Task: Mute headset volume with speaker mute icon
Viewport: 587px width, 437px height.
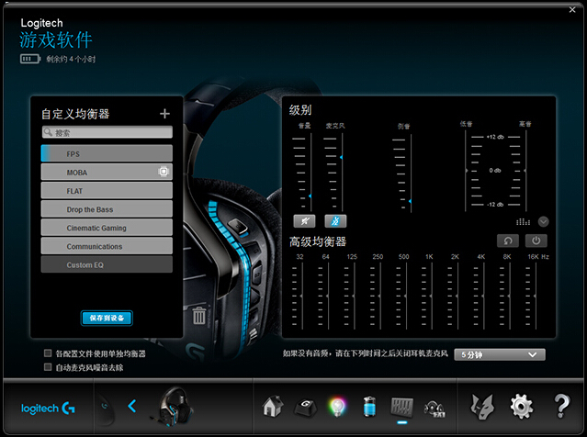Action: [x=304, y=221]
